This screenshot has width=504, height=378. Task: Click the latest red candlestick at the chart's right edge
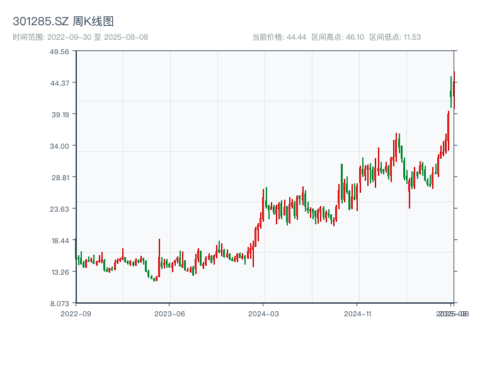tap(454, 90)
